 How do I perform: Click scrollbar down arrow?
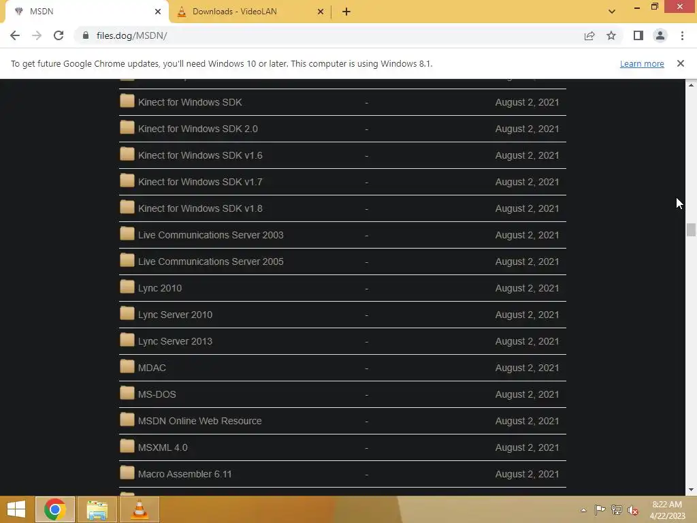point(691,490)
